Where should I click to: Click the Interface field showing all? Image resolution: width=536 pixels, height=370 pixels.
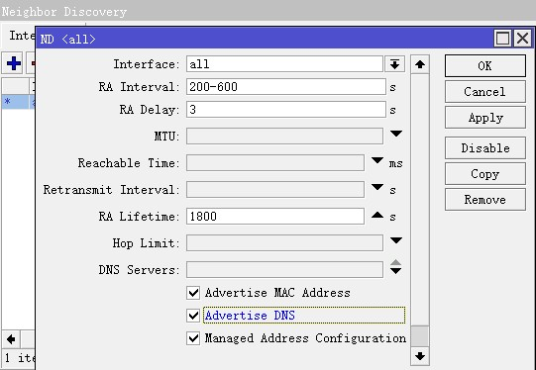tap(284, 64)
